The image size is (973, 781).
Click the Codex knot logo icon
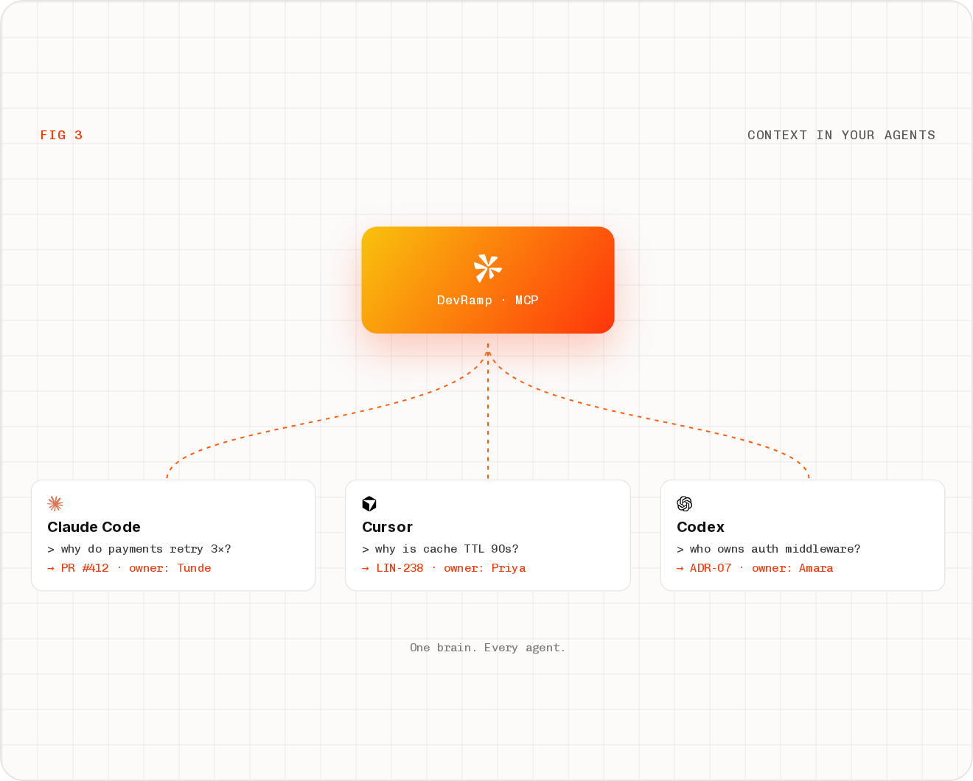685,504
